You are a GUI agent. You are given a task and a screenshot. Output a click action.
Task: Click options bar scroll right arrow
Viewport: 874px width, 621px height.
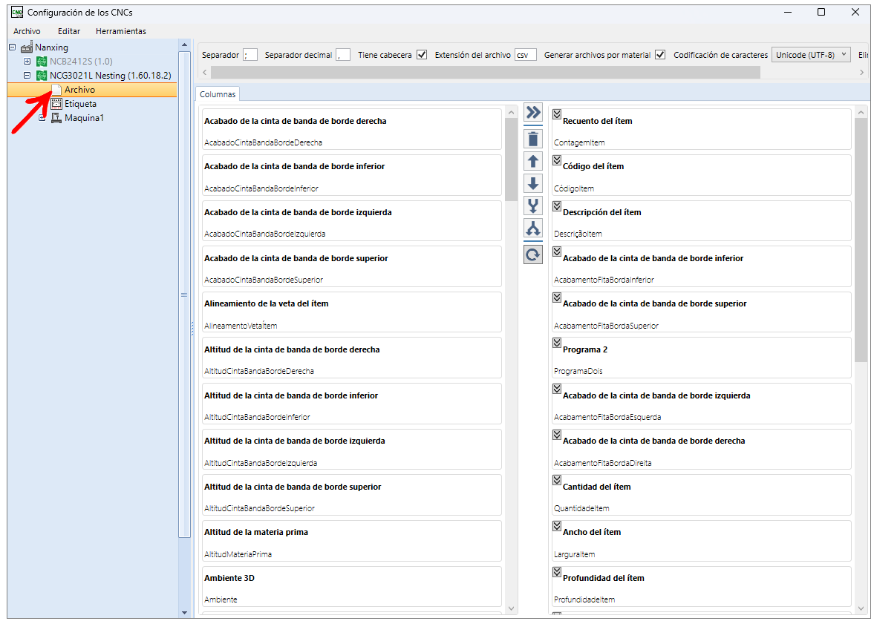tap(861, 73)
